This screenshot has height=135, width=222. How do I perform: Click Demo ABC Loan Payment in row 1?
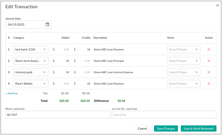[109, 50]
